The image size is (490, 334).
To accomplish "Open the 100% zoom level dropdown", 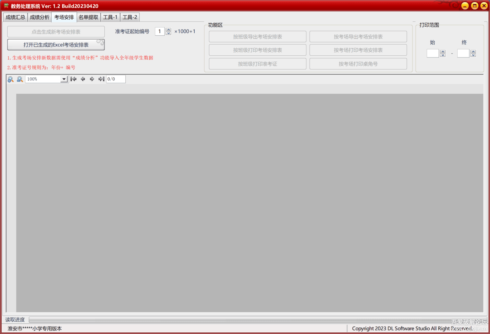I will [x=64, y=79].
